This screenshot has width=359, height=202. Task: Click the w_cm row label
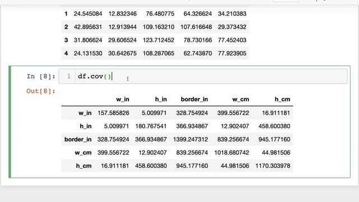coord(83,153)
